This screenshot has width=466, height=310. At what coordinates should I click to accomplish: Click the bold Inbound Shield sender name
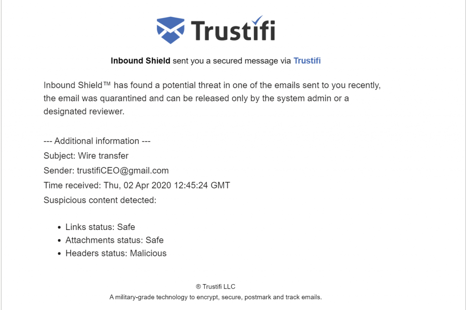[x=140, y=60]
